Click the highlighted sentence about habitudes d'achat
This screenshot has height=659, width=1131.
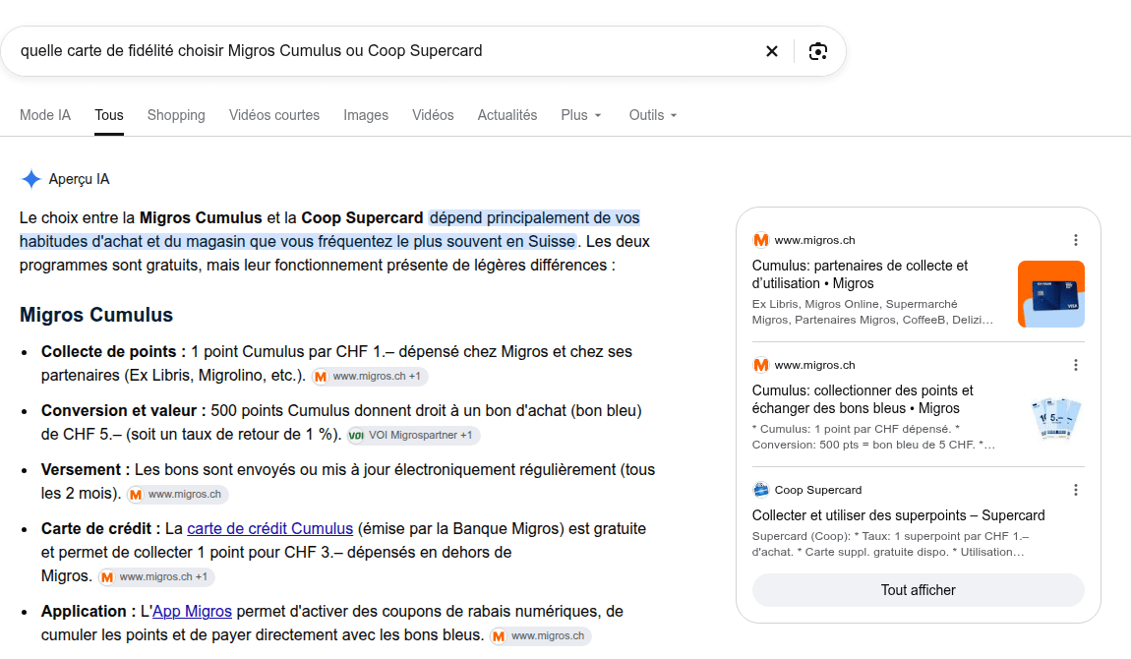329,229
